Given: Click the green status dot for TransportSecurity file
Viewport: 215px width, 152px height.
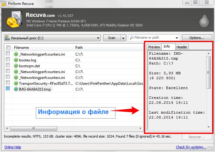Looking at the screenshot, I should tap(16, 83).
